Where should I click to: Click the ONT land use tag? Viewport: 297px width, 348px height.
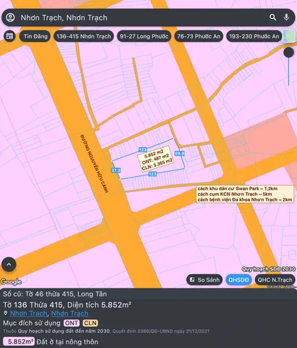[72, 323]
